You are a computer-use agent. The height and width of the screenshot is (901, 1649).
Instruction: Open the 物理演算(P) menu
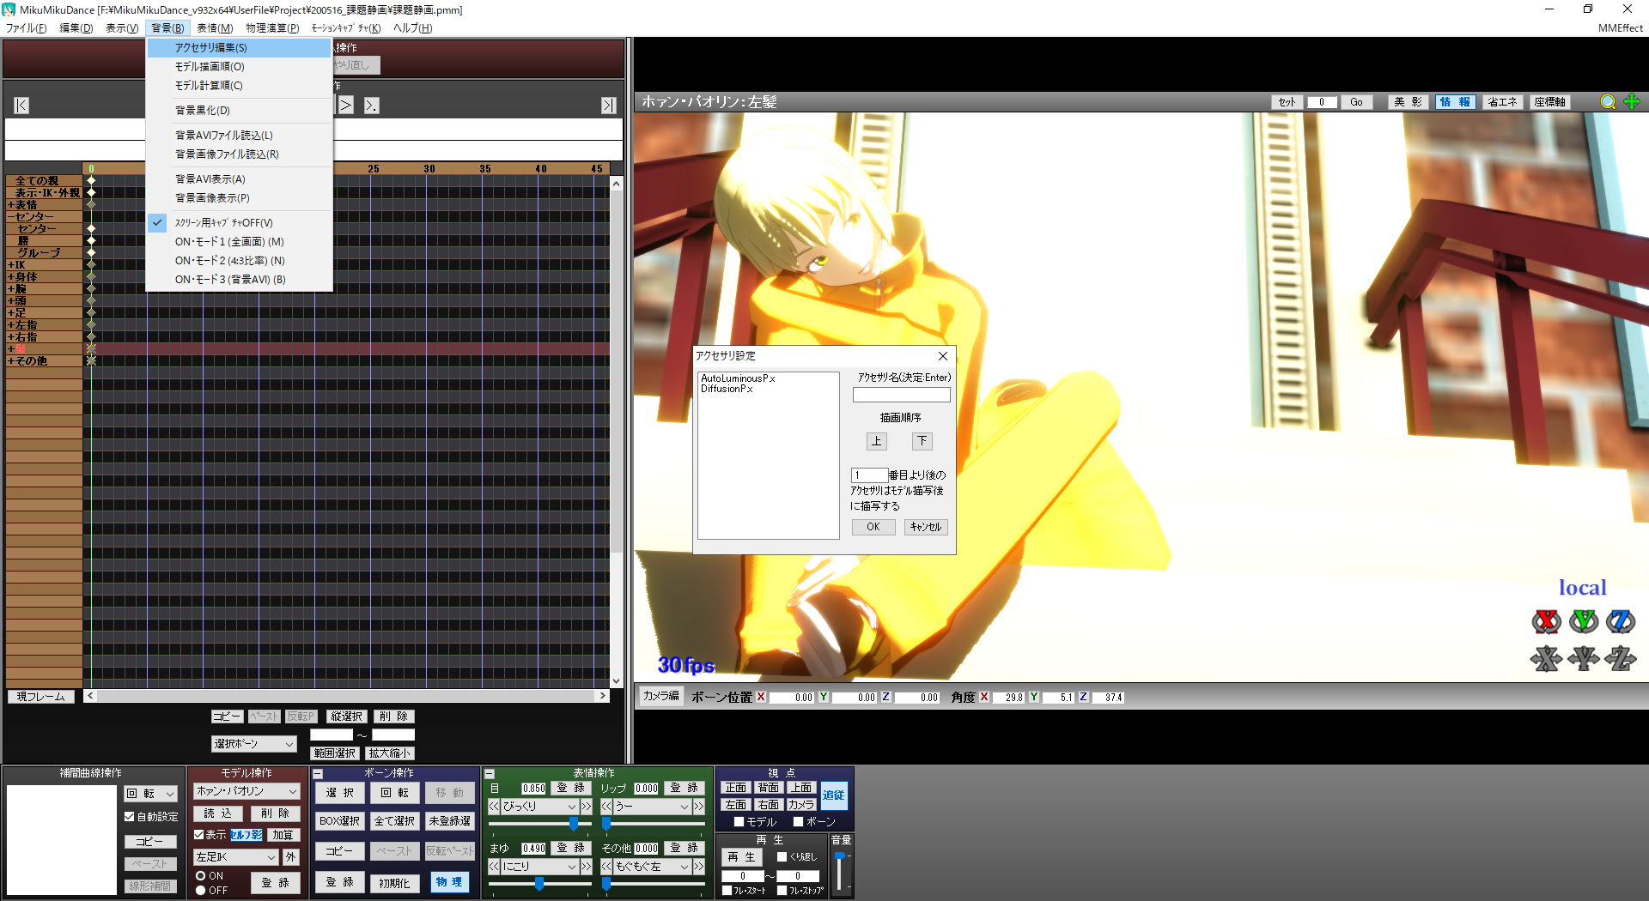coord(272,28)
